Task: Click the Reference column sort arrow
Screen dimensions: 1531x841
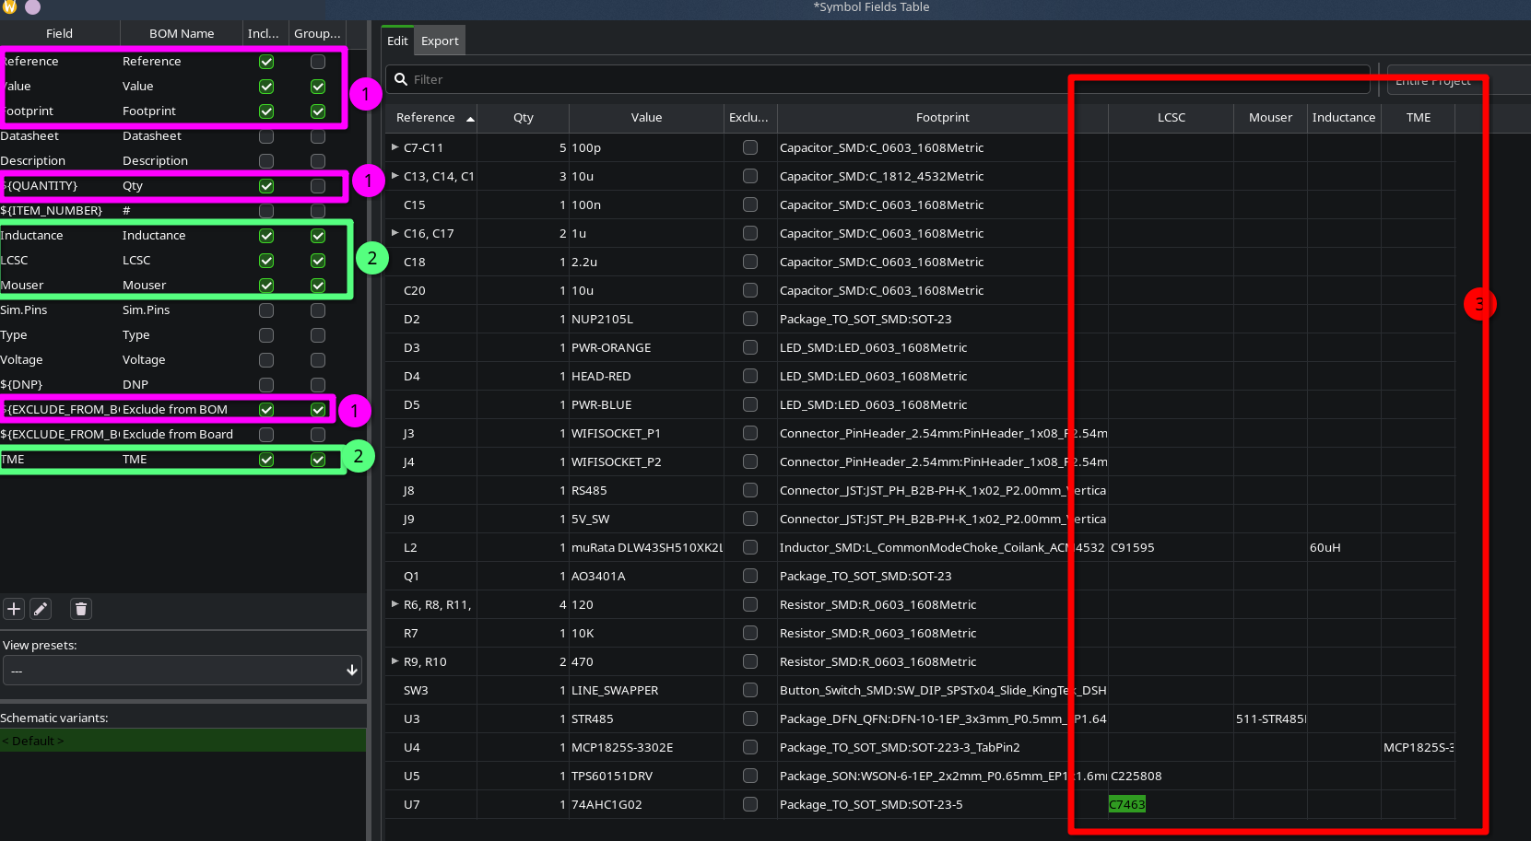Action: click(470, 119)
